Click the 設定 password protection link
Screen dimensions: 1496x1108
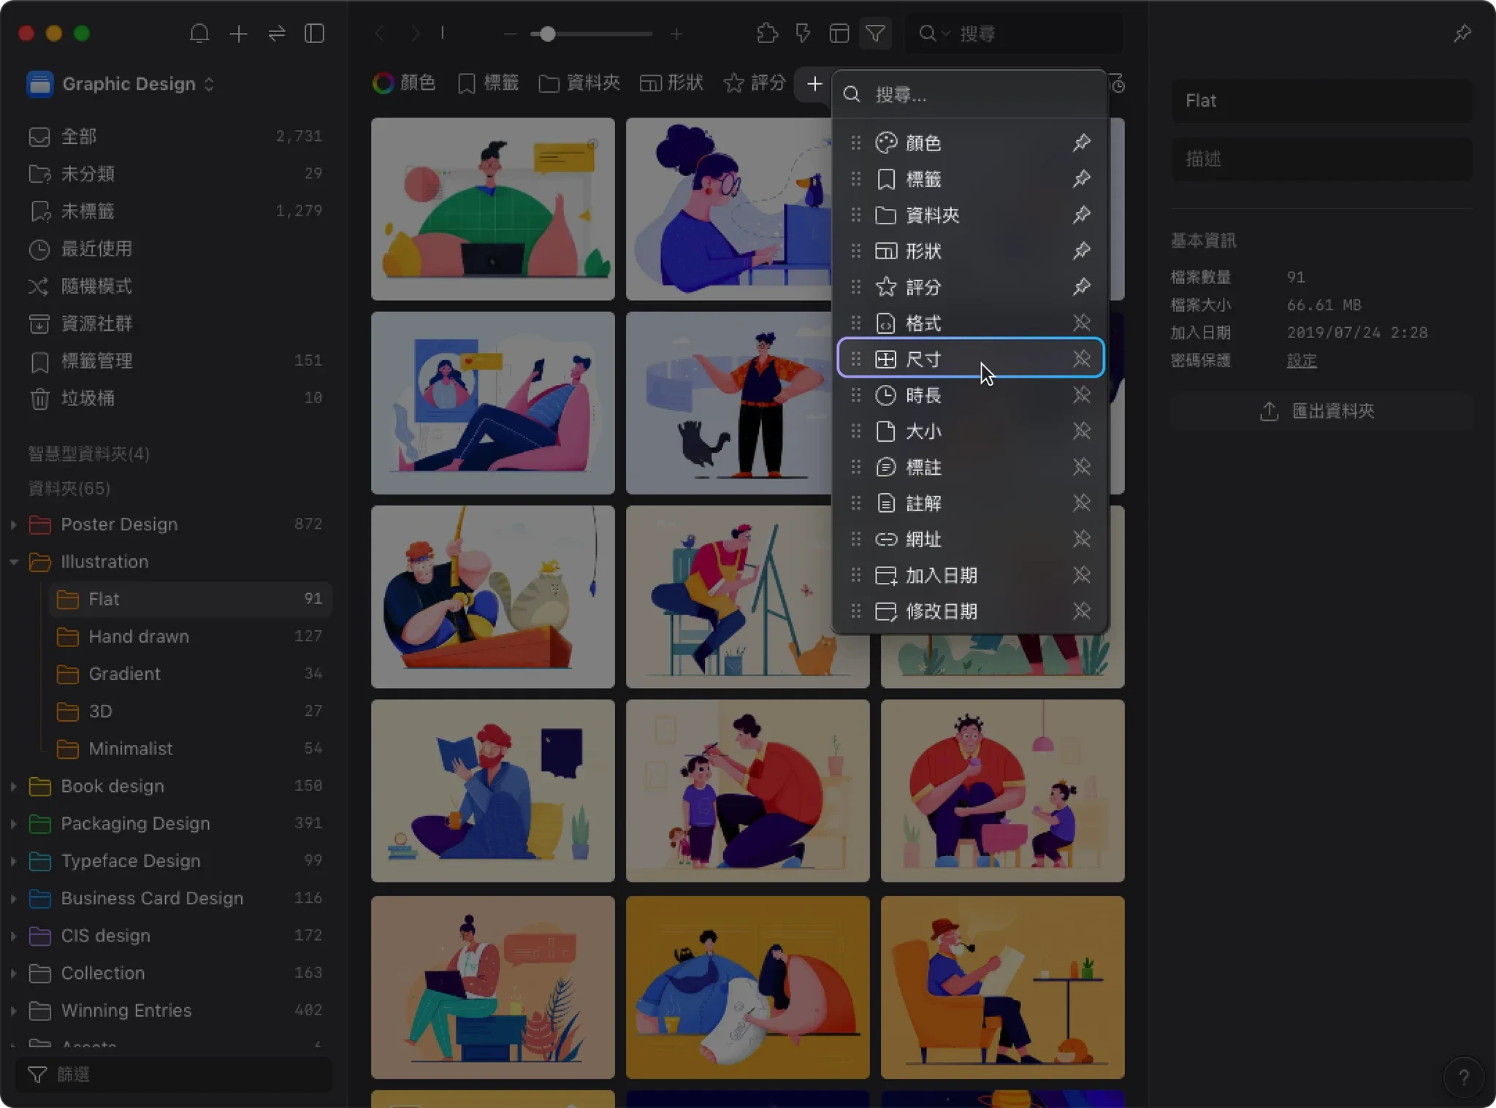(1302, 361)
